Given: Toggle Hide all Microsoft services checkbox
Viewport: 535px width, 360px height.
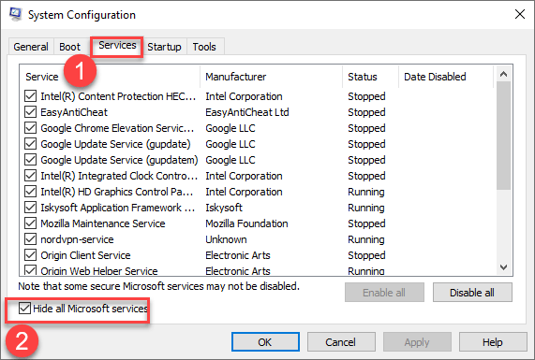Looking at the screenshot, I should click(x=24, y=309).
